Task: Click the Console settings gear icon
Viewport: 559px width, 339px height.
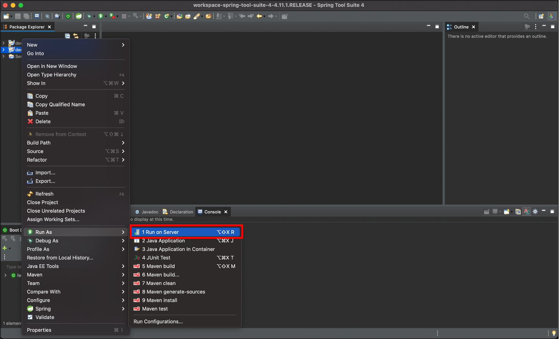Action: coord(535,212)
